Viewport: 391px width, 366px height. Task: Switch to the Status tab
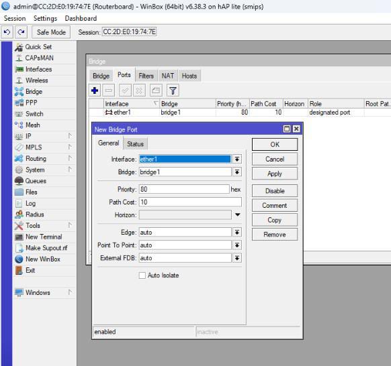click(x=135, y=144)
